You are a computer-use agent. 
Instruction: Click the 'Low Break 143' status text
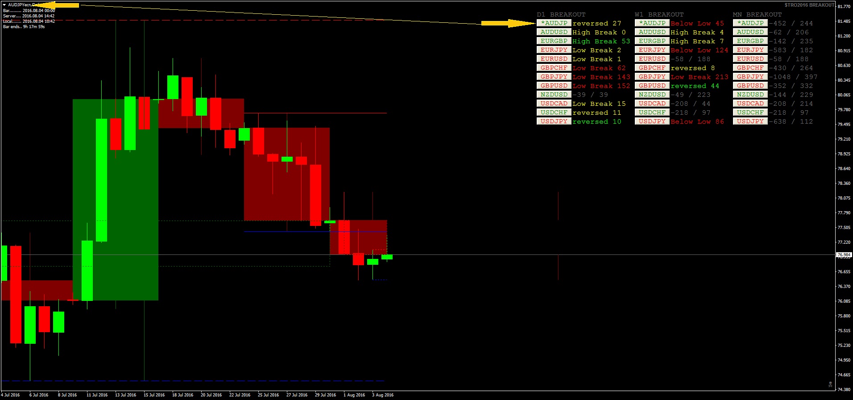(x=601, y=77)
